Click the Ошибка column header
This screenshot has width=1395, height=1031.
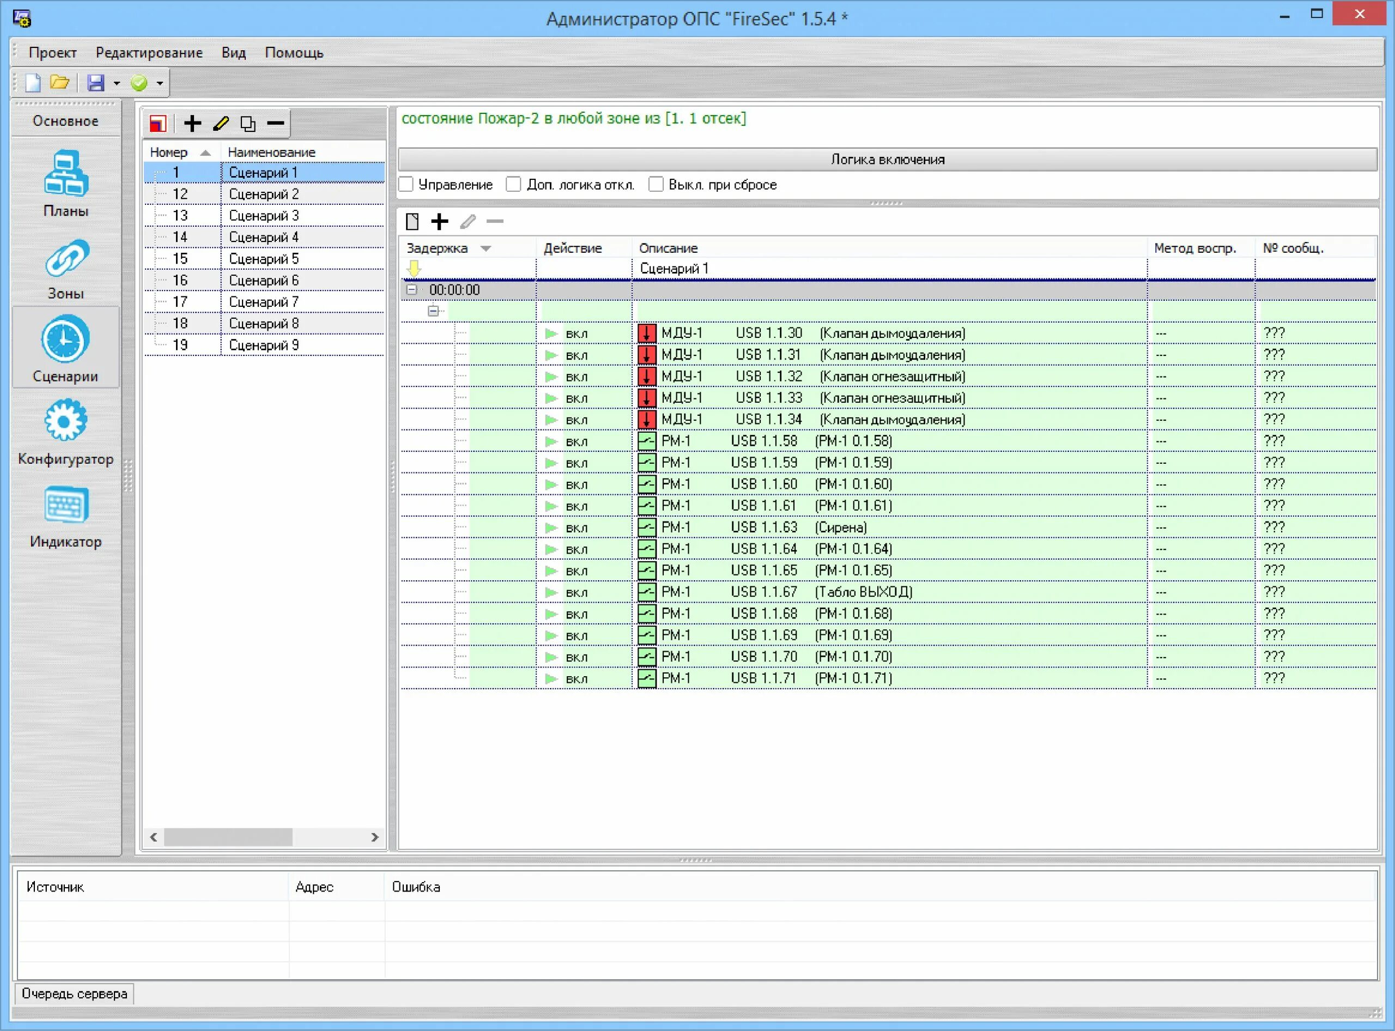point(880,887)
